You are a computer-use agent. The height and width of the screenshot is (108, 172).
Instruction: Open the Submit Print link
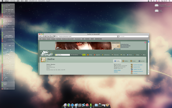[137, 67]
